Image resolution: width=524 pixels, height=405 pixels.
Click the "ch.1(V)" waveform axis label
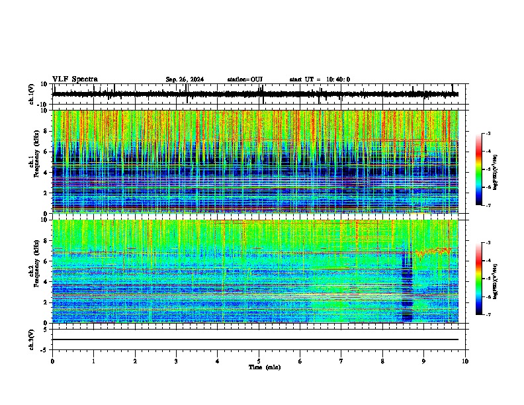click(x=32, y=94)
